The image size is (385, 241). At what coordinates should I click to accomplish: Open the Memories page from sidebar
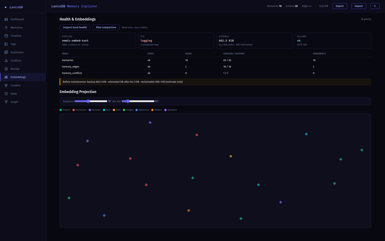pyautogui.click(x=23, y=28)
